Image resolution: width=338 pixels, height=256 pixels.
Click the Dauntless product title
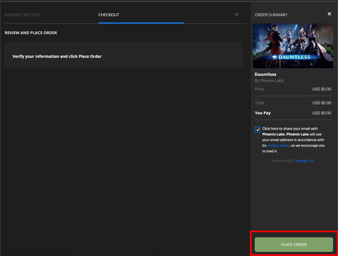(x=265, y=74)
